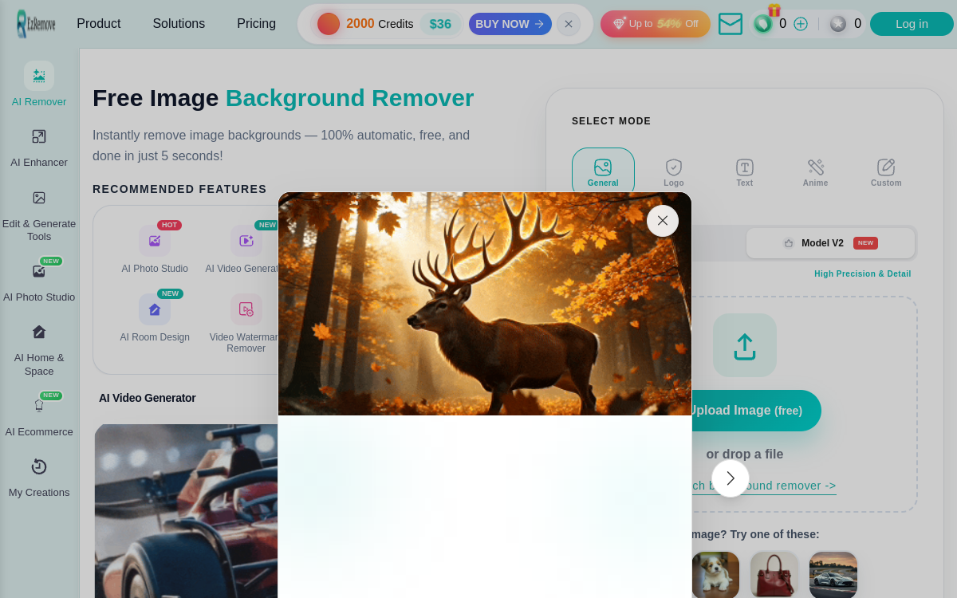Try the puppy sample image
Image resolution: width=957 pixels, height=598 pixels.
(715, 574)
